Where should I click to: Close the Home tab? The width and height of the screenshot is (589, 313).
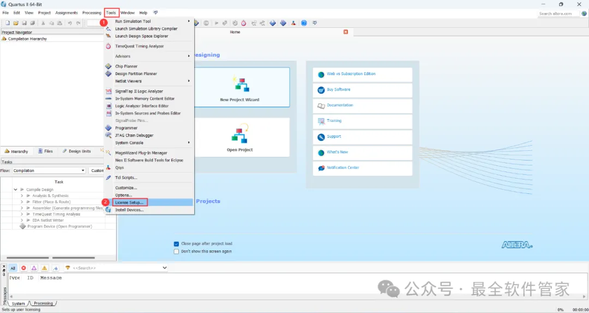[x=346, y=32]
